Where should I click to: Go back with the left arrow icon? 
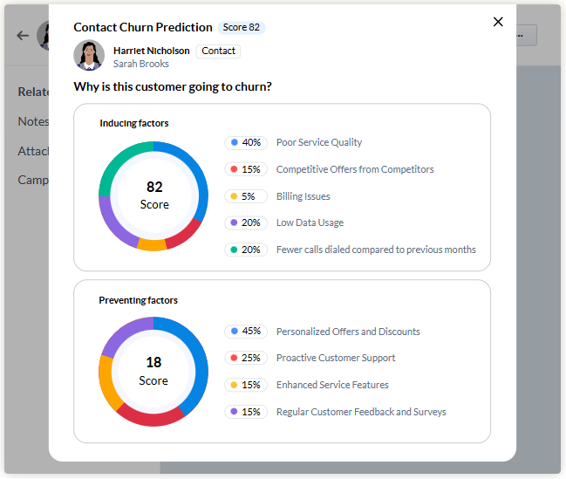click(23, 36)
